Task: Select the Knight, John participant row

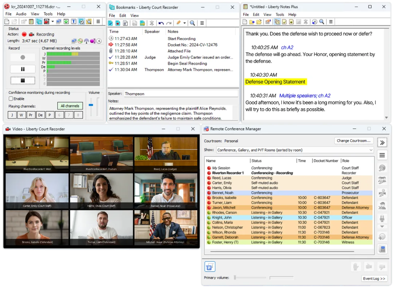Action: pyautogui.click(x=289, y=217)
